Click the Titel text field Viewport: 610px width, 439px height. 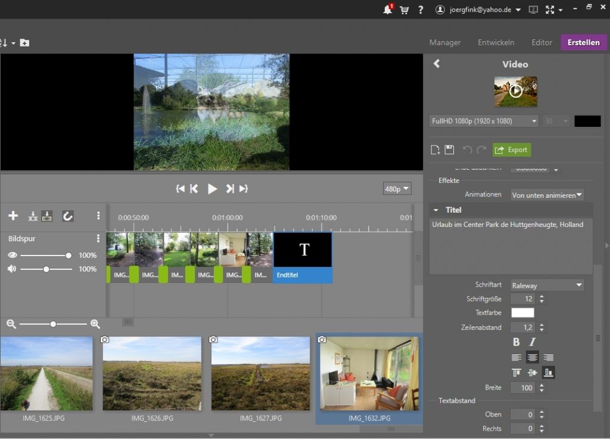pos(511,246)
